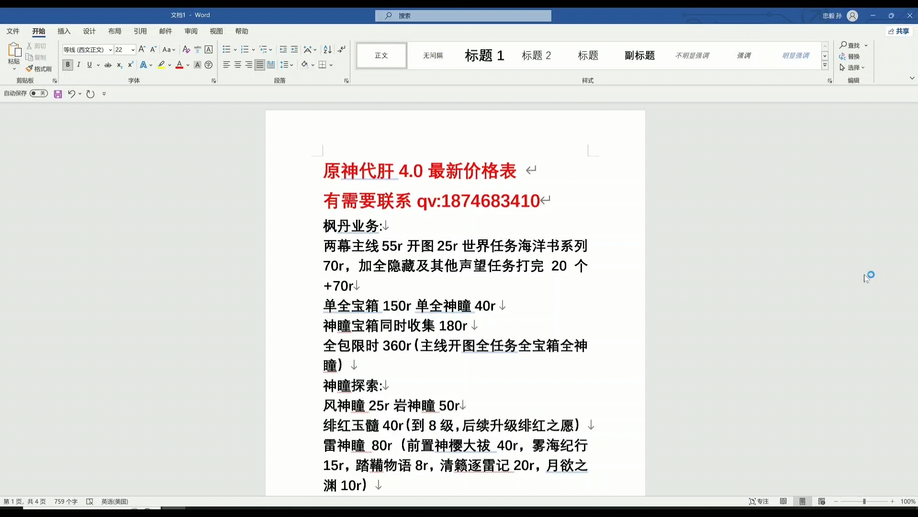The width and height of the screenshot is (918, 517).
Task: Show or hide paragraph marks
Action: [x=342, y=49]
